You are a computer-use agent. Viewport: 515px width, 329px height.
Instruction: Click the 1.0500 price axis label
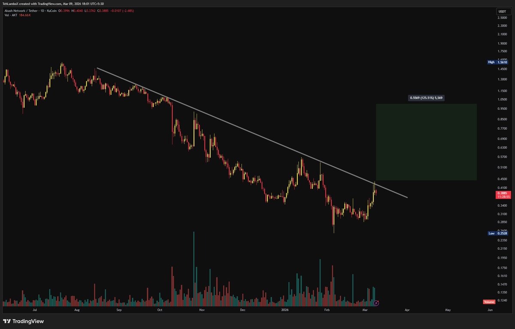[501, 100]
